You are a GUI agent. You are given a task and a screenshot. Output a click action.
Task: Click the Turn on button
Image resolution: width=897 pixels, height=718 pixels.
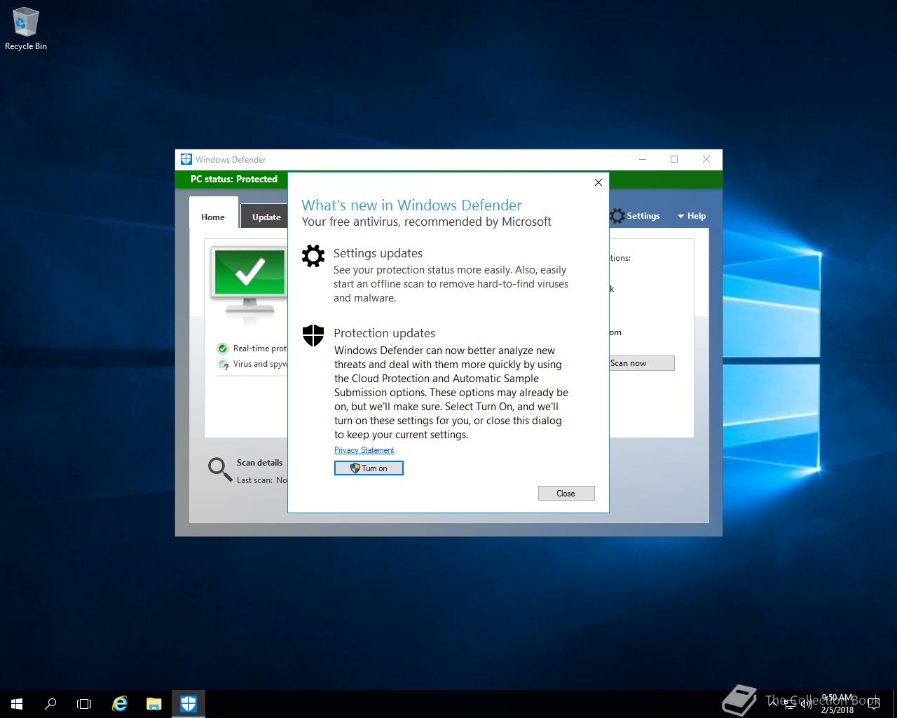(x=369, y=468)
